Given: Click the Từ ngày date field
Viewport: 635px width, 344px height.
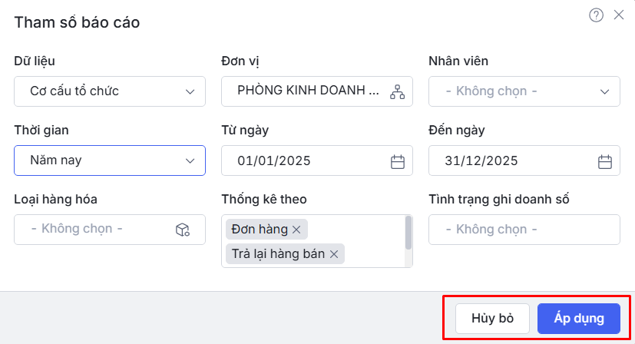Looking at the screenshot, I should click(x=307, y=161).
